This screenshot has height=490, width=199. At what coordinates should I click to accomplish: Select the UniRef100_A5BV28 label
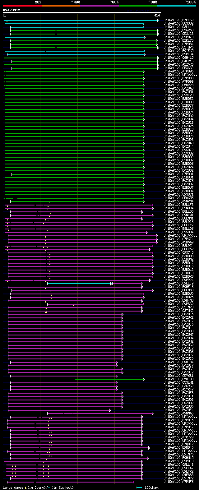pyautogui.click(x=178, y=85)
